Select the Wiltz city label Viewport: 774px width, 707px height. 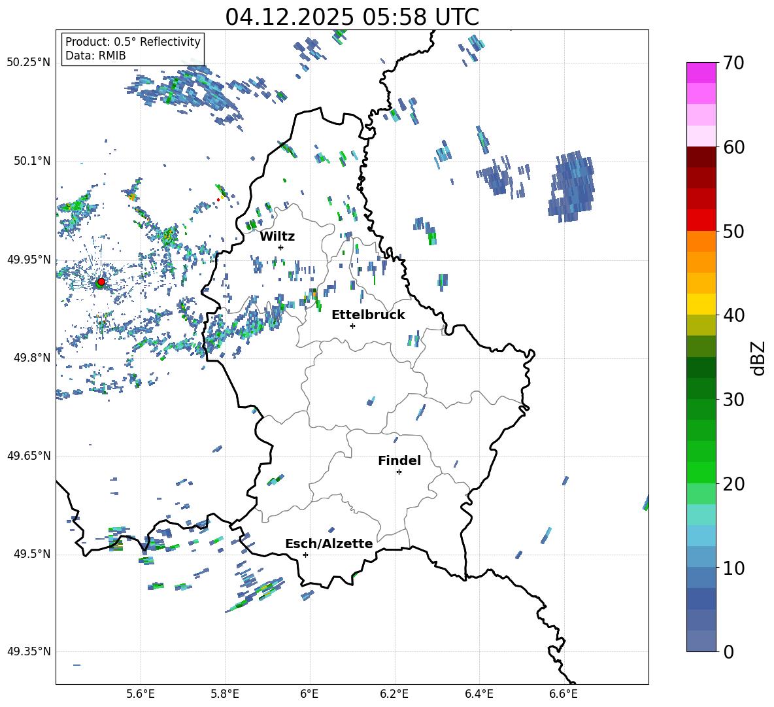point(277,237)
